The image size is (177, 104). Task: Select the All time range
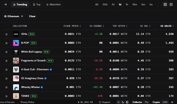[x=97, y=4]
